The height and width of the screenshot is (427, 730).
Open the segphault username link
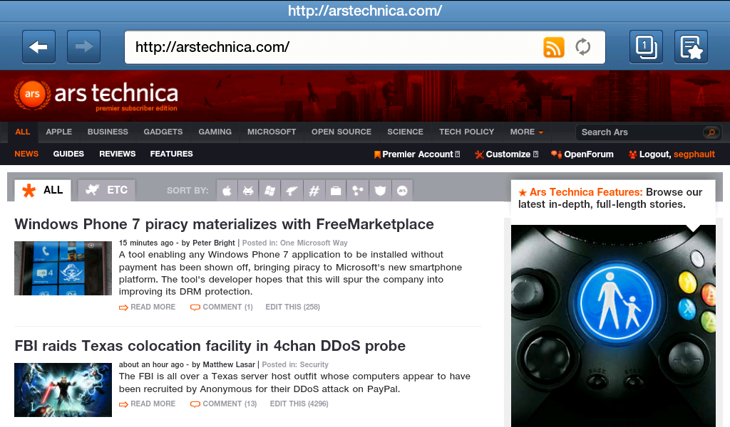pos(694,154)
